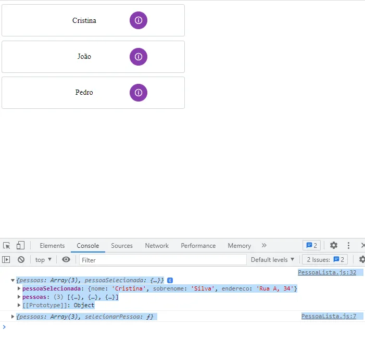Click the blue info badge beside the logged object

[170, 281]
